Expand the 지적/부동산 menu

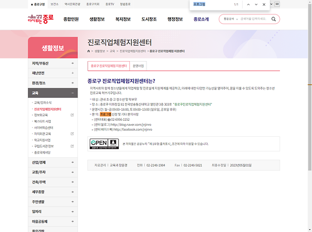point(53,63)
